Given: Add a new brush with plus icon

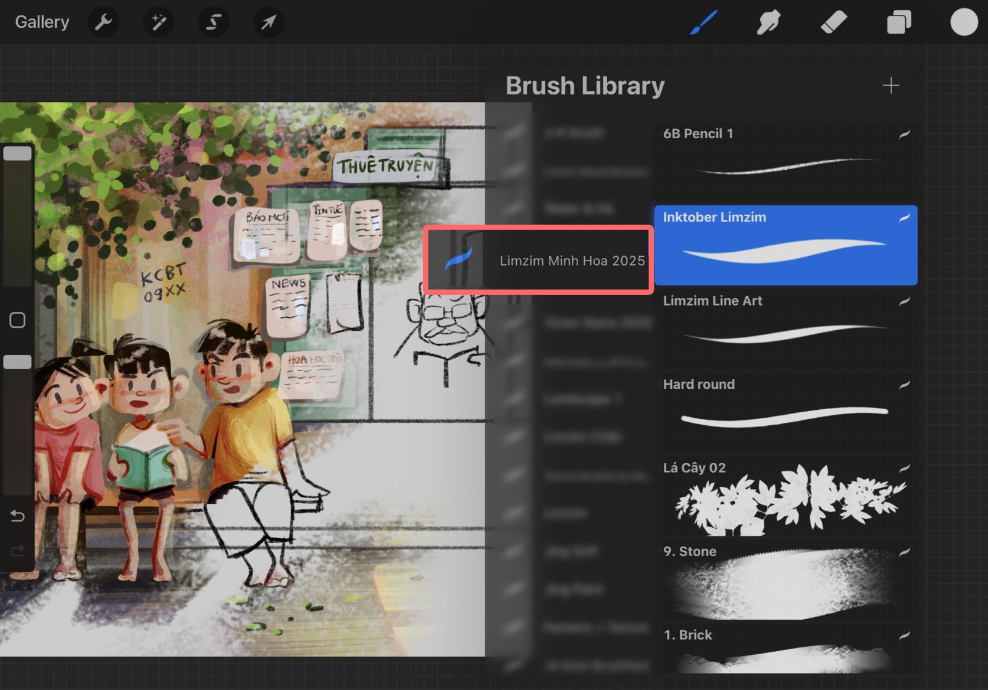Looking at the screenshot, I should (x=891, y=85).
